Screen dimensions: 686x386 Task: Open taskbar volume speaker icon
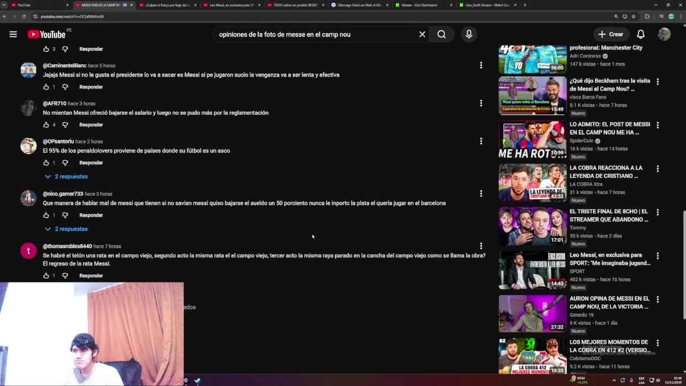tap(658, 380)
